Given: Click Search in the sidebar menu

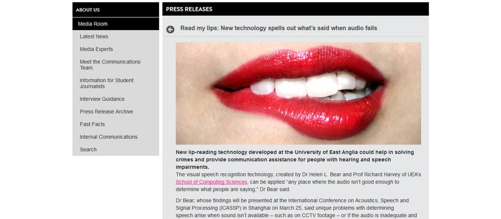Looking at the screenshot, I should point(88,150).
